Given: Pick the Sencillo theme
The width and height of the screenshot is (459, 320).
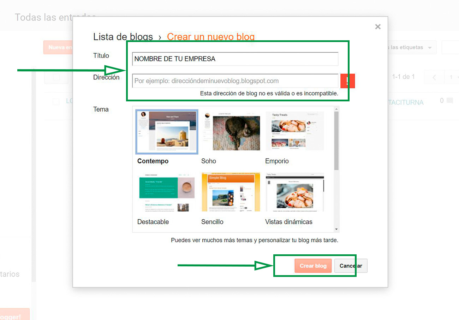Looking at the screenshot, I should click(x=231, y=192).
